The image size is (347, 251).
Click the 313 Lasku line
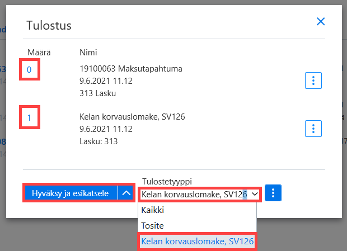click(97, 93)
